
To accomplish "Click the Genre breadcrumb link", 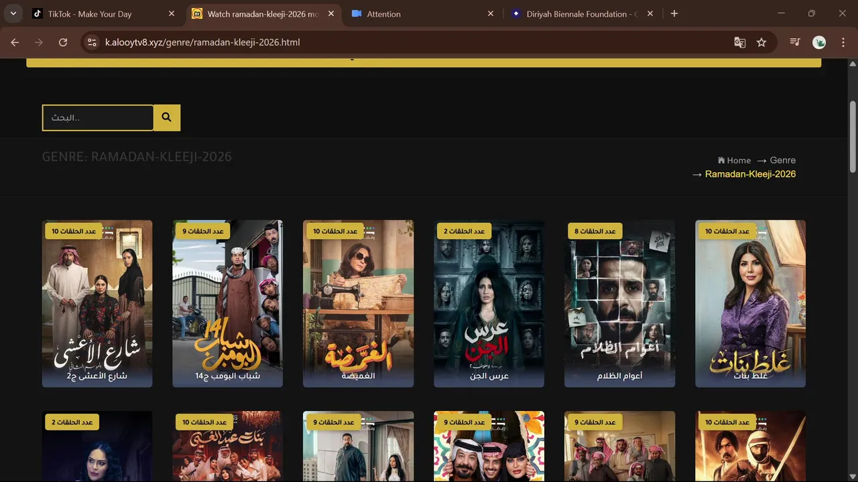I will (782, 160).
